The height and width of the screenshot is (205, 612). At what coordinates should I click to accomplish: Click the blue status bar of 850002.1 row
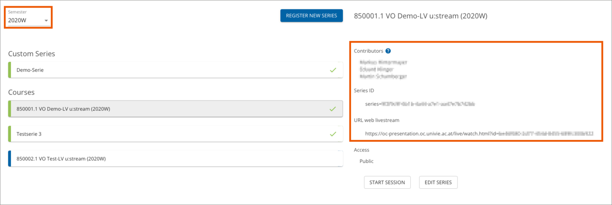(x=10, y=159)
